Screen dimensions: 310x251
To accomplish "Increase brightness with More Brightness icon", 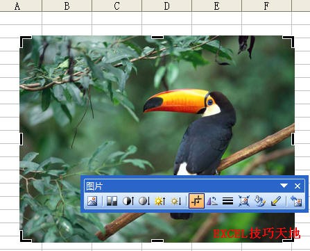I will (x=160, y=201).
